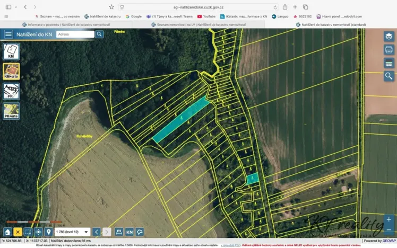Switch to KM+orto map view
This screenshot has height=248, width=397.
click(11, 72)
